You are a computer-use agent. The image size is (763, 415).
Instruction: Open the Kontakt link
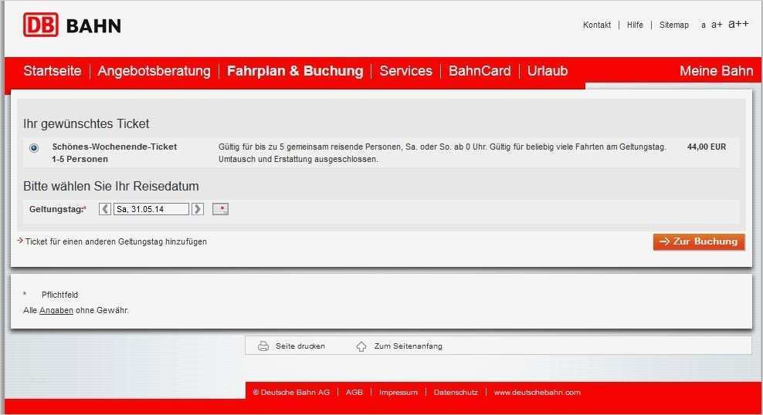click(597, 25)
